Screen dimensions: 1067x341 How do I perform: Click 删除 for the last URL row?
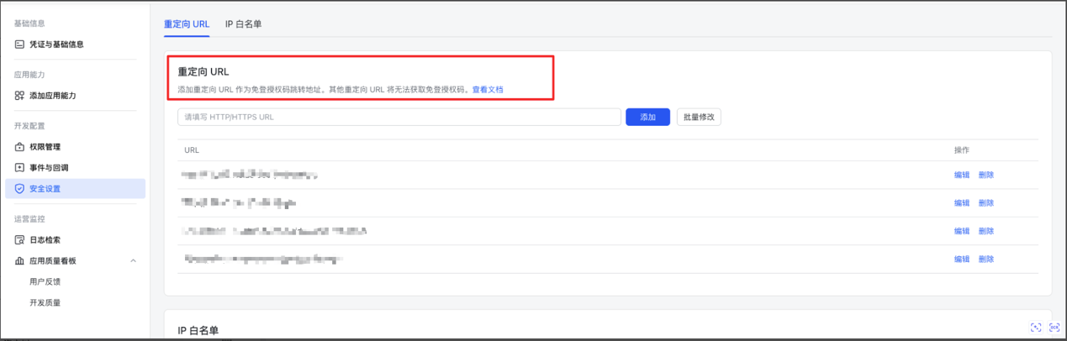coord(986,260)
